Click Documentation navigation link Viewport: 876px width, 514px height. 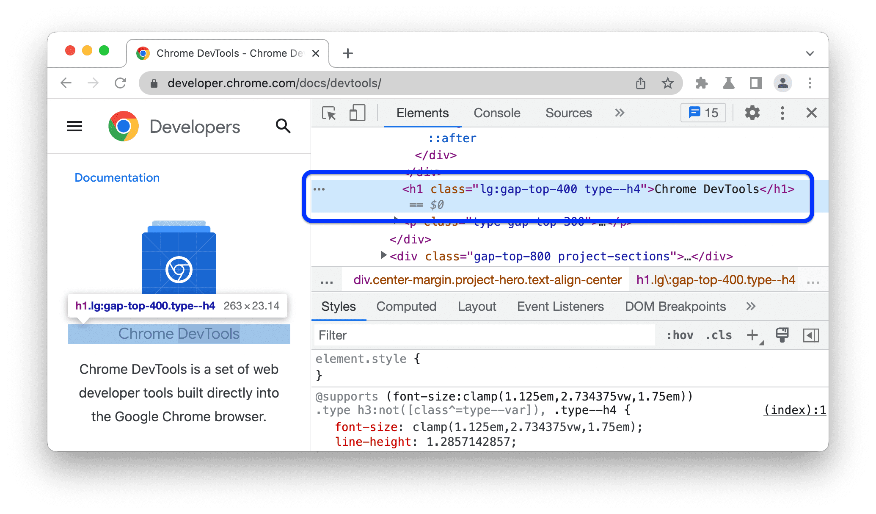coord(117,177)
